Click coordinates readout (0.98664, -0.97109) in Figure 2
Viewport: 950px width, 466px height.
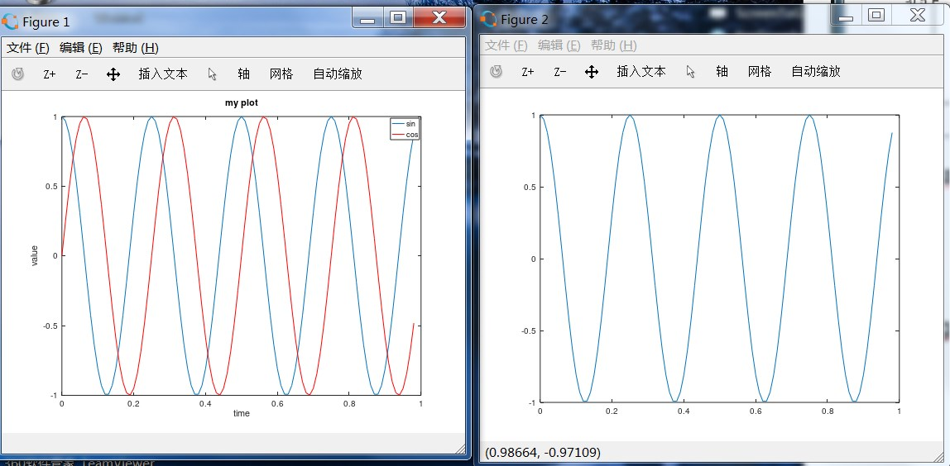(543, 452)
